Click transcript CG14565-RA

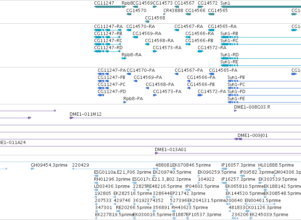(x=222, y=26)
